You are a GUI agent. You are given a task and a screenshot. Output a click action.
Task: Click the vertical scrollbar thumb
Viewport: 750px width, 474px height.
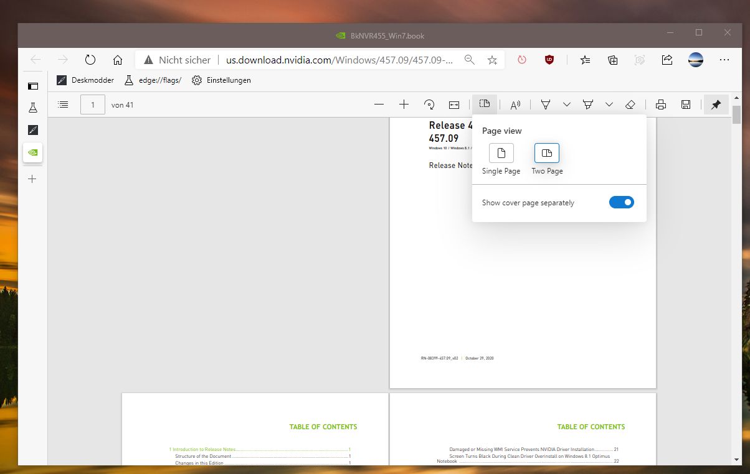737,115
